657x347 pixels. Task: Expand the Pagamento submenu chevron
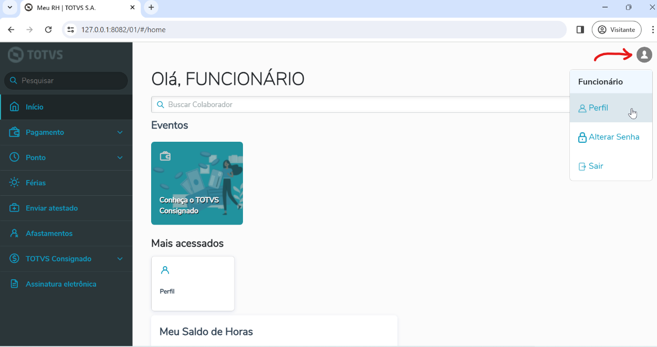120,132
